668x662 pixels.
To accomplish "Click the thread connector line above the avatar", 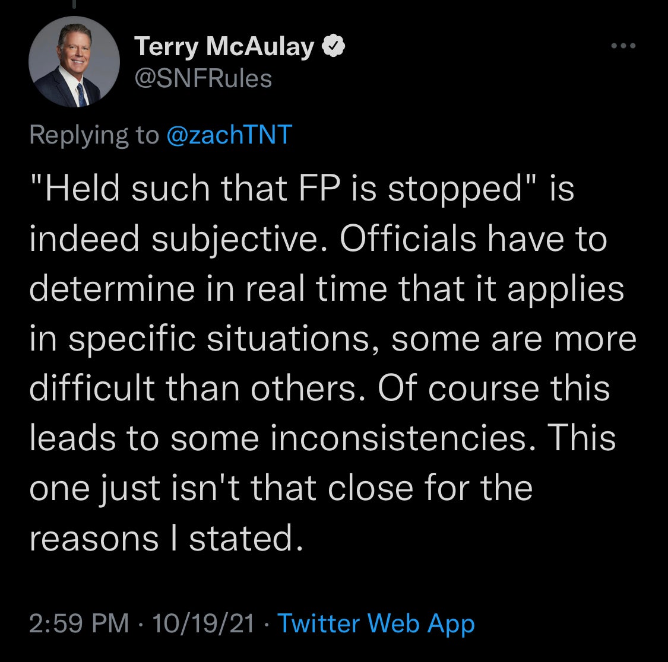I will (x=74, y=5).
